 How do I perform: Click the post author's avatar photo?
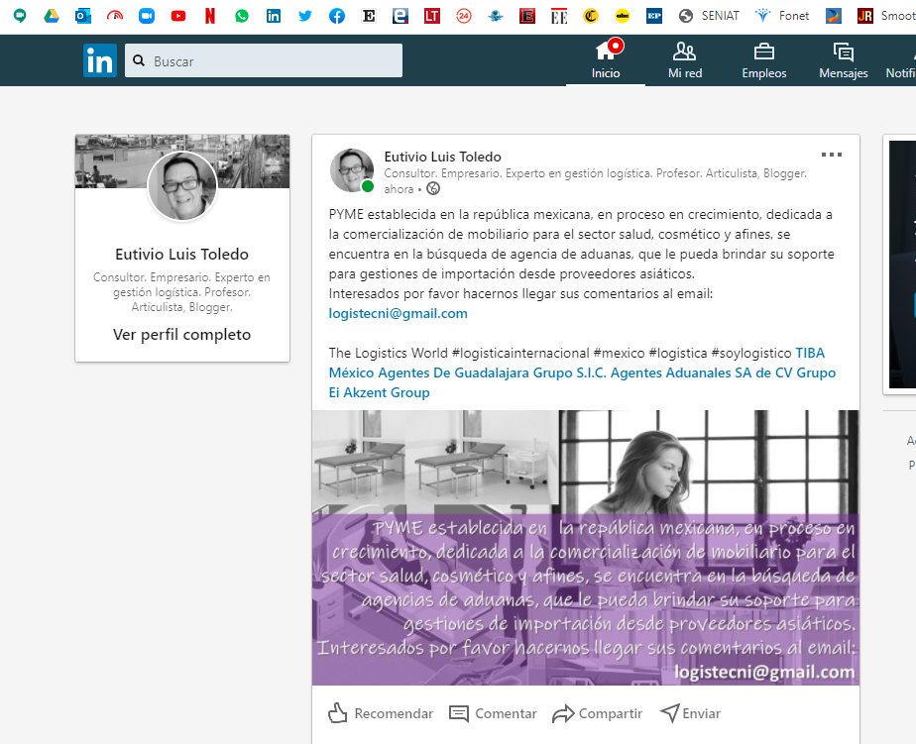click(352, 170)
